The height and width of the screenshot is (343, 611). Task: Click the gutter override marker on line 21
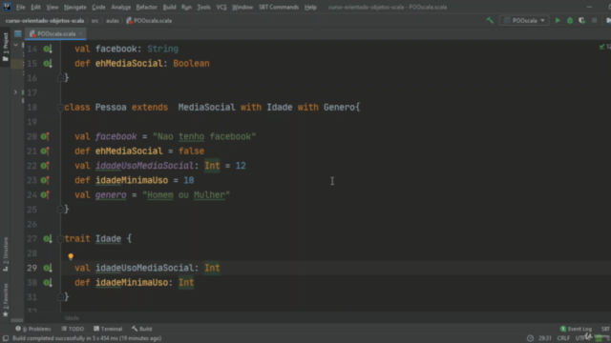[45, 151]
